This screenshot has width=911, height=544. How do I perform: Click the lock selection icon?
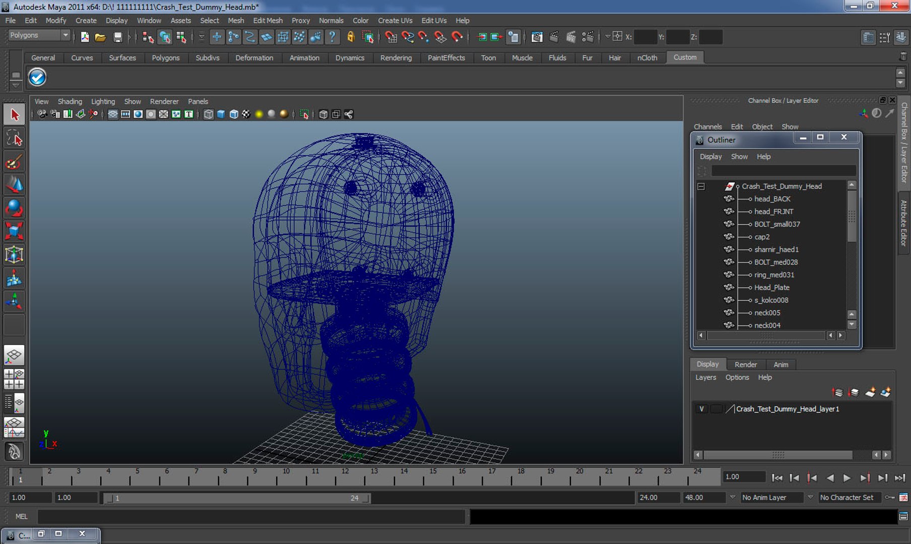tap(351, 37)
